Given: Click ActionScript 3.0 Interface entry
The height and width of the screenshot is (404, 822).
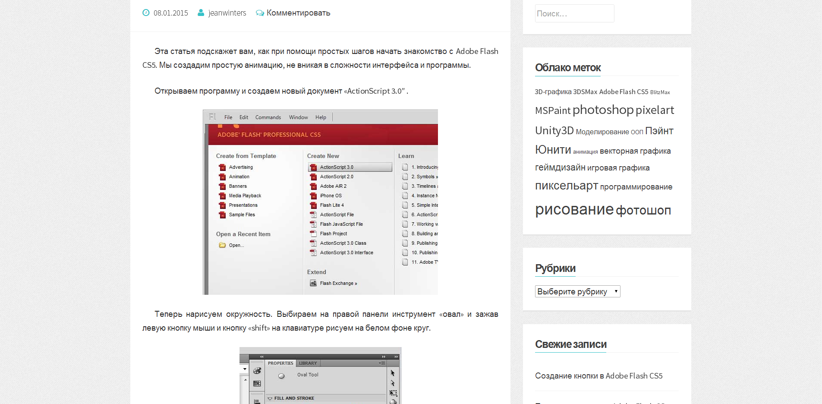Looking at the screenshot, I should click(346, 252).
